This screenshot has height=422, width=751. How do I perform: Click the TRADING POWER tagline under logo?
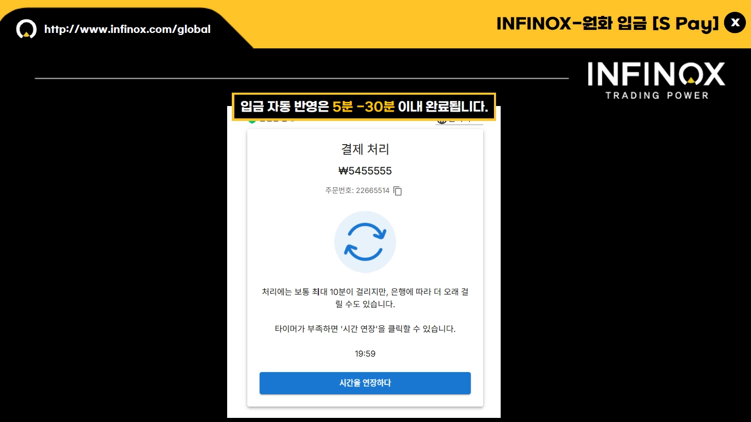click(657, 95)
